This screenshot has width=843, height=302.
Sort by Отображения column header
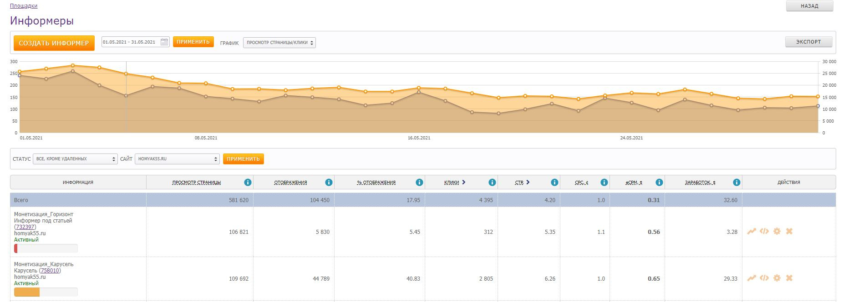[290, 183]
